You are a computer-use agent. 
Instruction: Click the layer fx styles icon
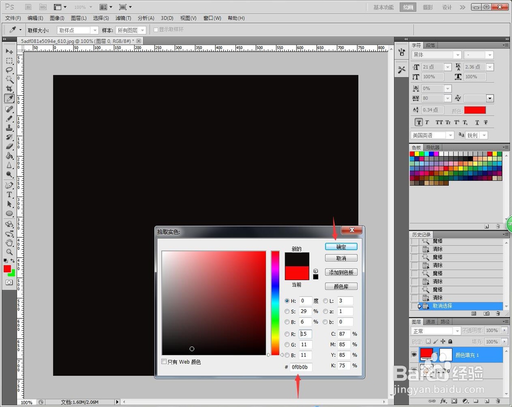click(443, 401)
